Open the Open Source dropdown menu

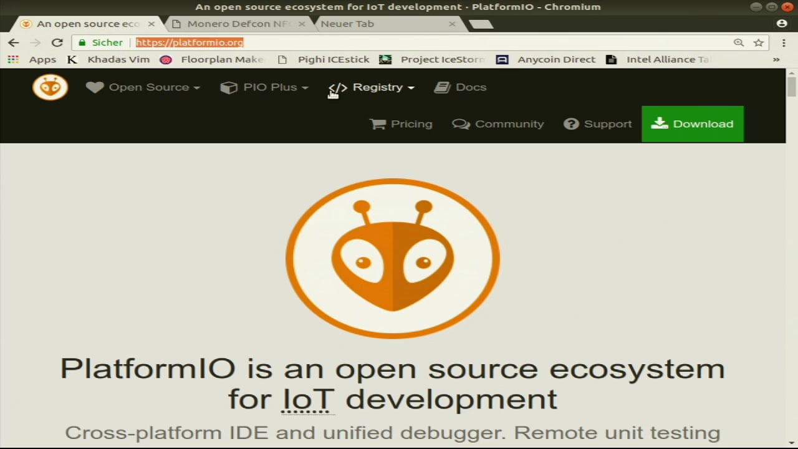143,87
